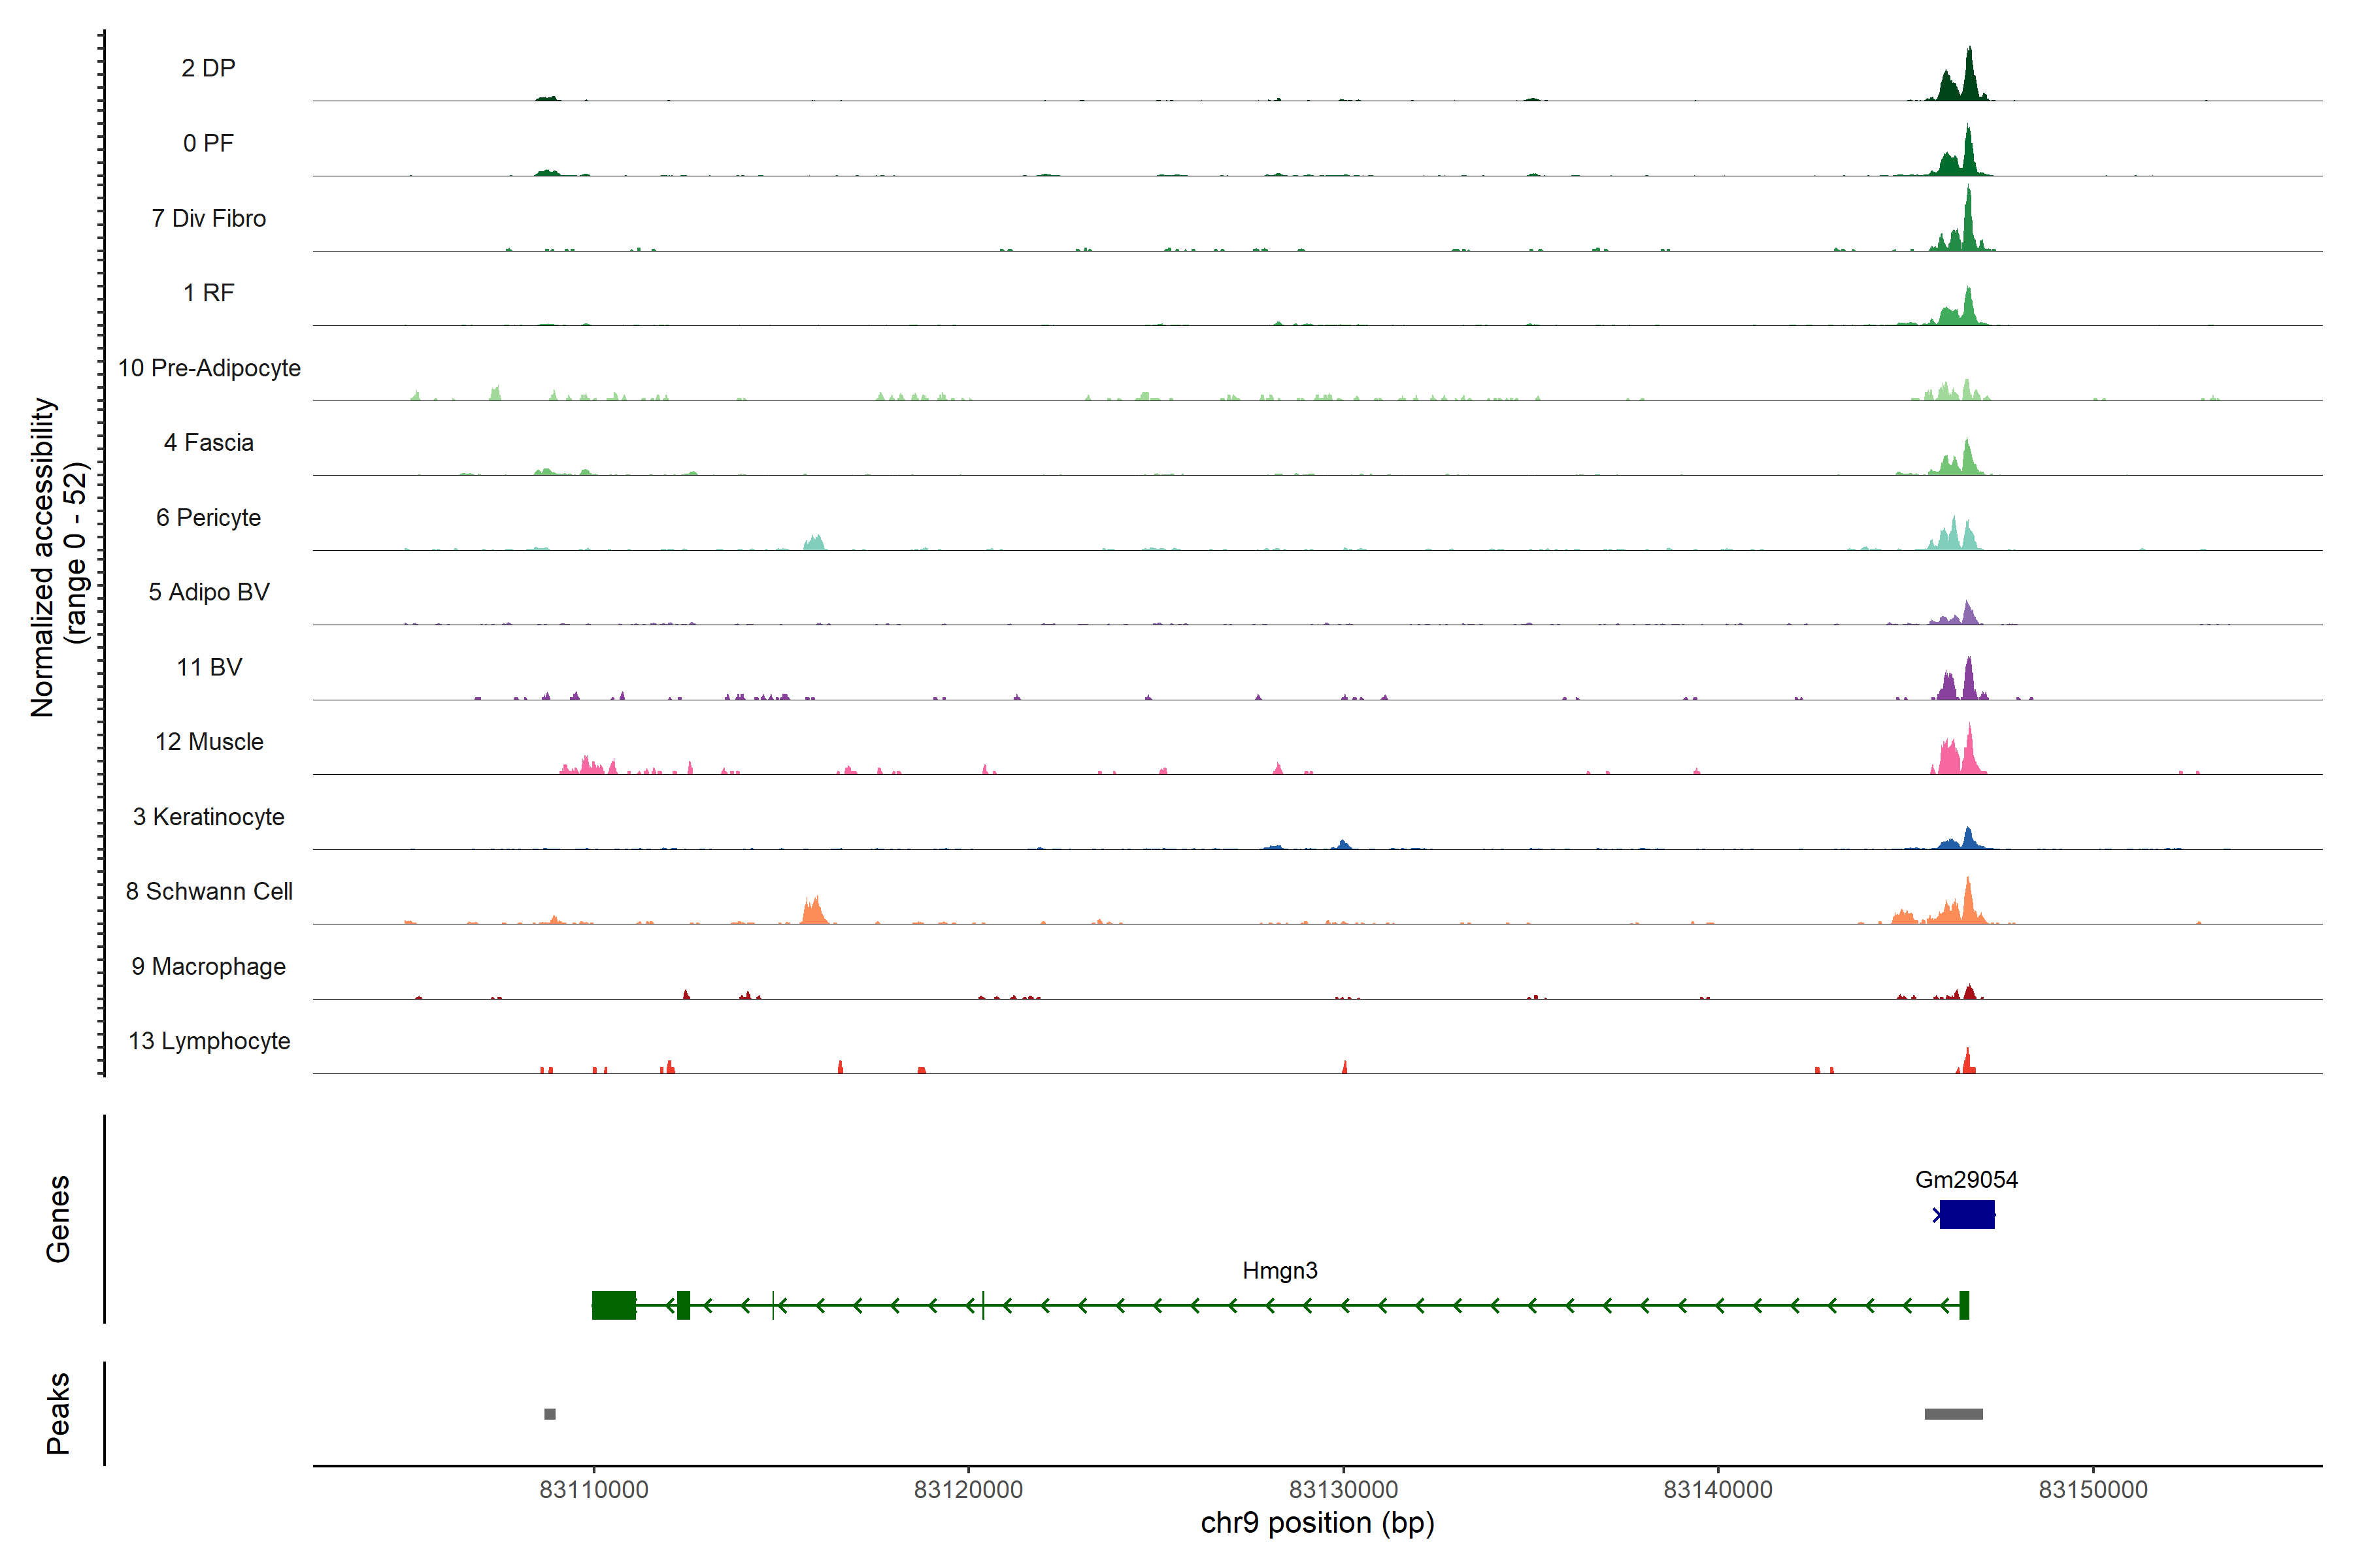Click the Normalized accessibility y-axis title
The width and height of the screenshot is (2353, 1568).
pyautogui.click(x=44, y=557)
